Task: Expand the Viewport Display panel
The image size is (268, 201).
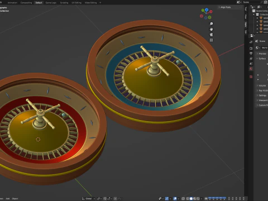Action: (261, 100)
